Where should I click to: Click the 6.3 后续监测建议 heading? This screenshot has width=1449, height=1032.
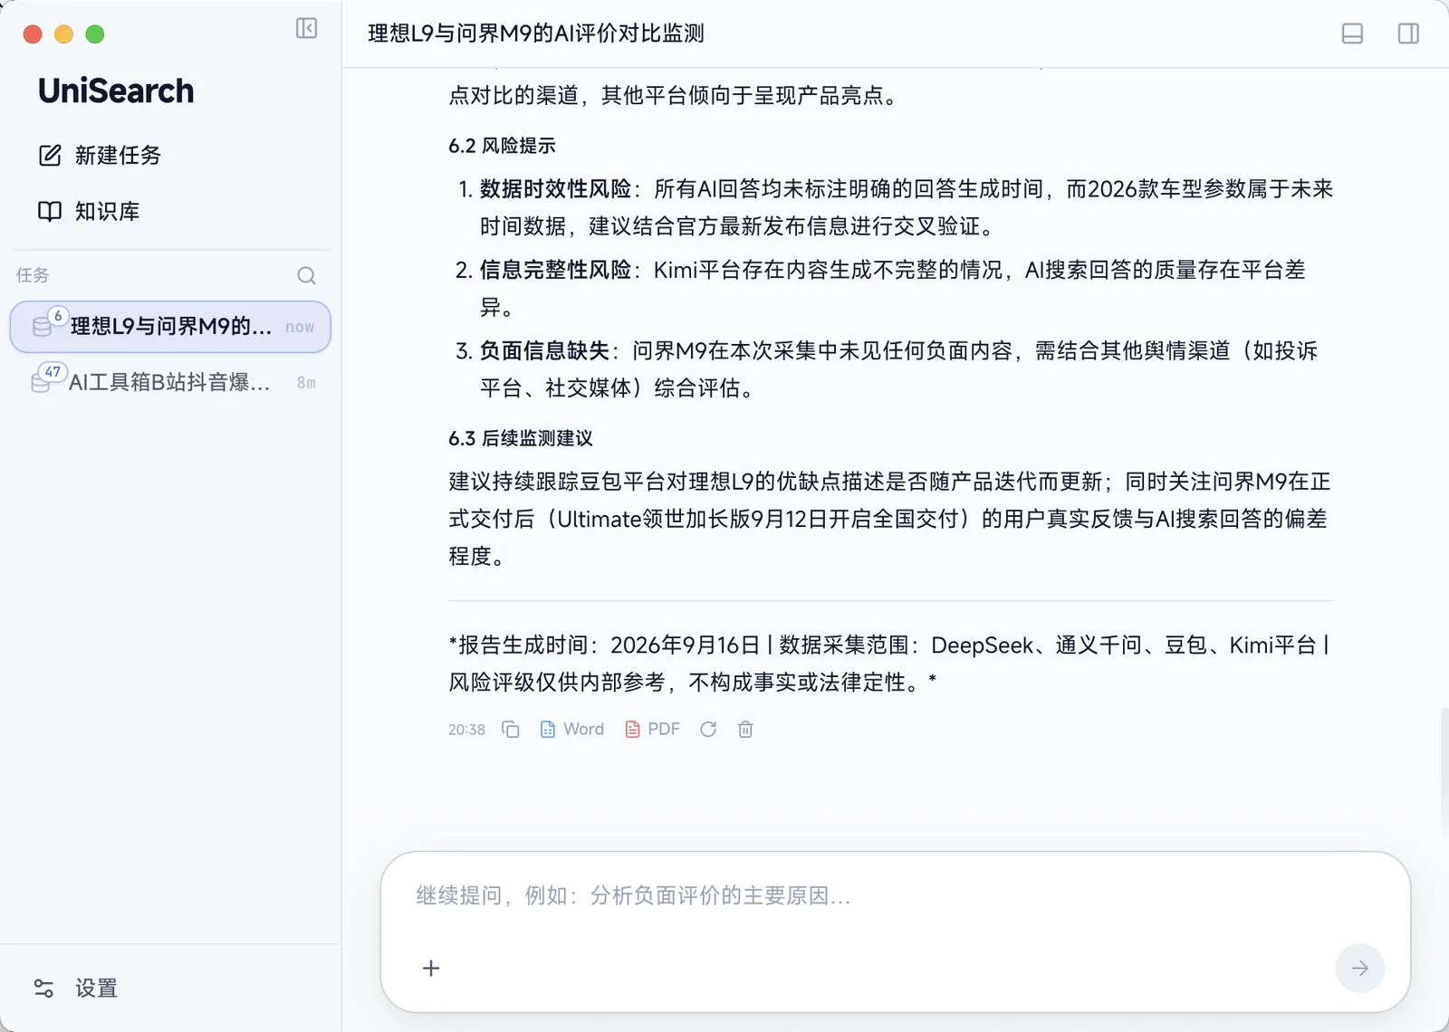(x=521, y=438)
